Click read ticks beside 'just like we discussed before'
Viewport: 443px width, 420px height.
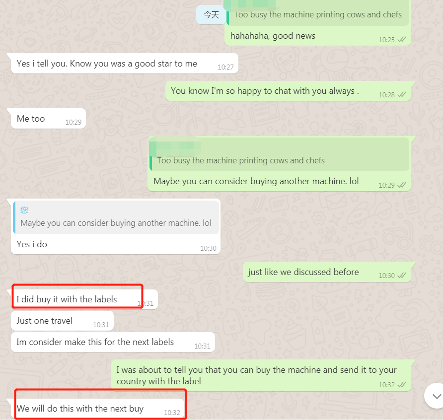tap(401, 276)
